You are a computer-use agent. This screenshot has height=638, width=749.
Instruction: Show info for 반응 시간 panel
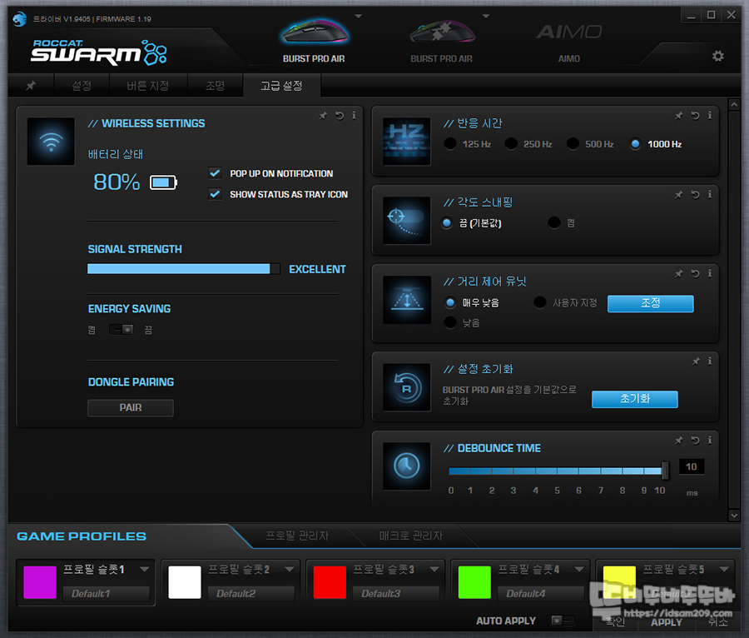coord(710,116)
